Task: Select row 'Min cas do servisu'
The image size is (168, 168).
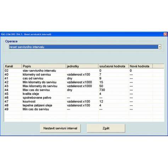Action: (x=84, y=109)
